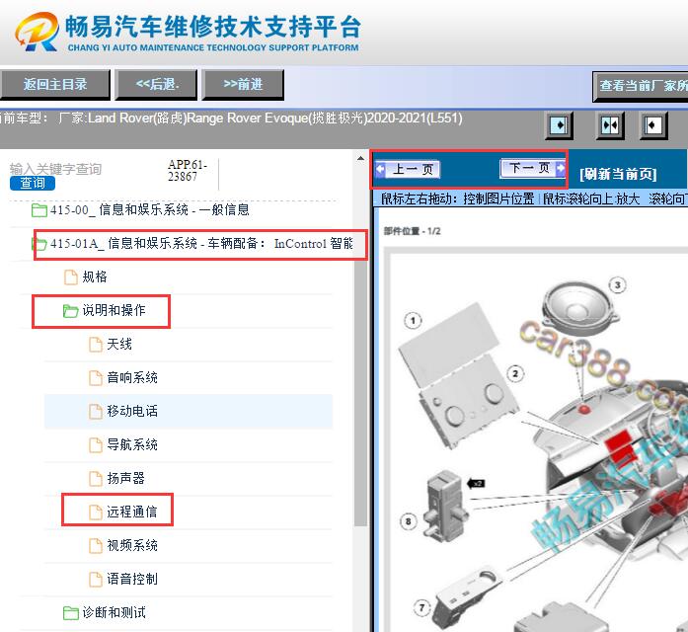Click the APP.61-23867 text
Viewport: 688px width, 632px height.
188,170
